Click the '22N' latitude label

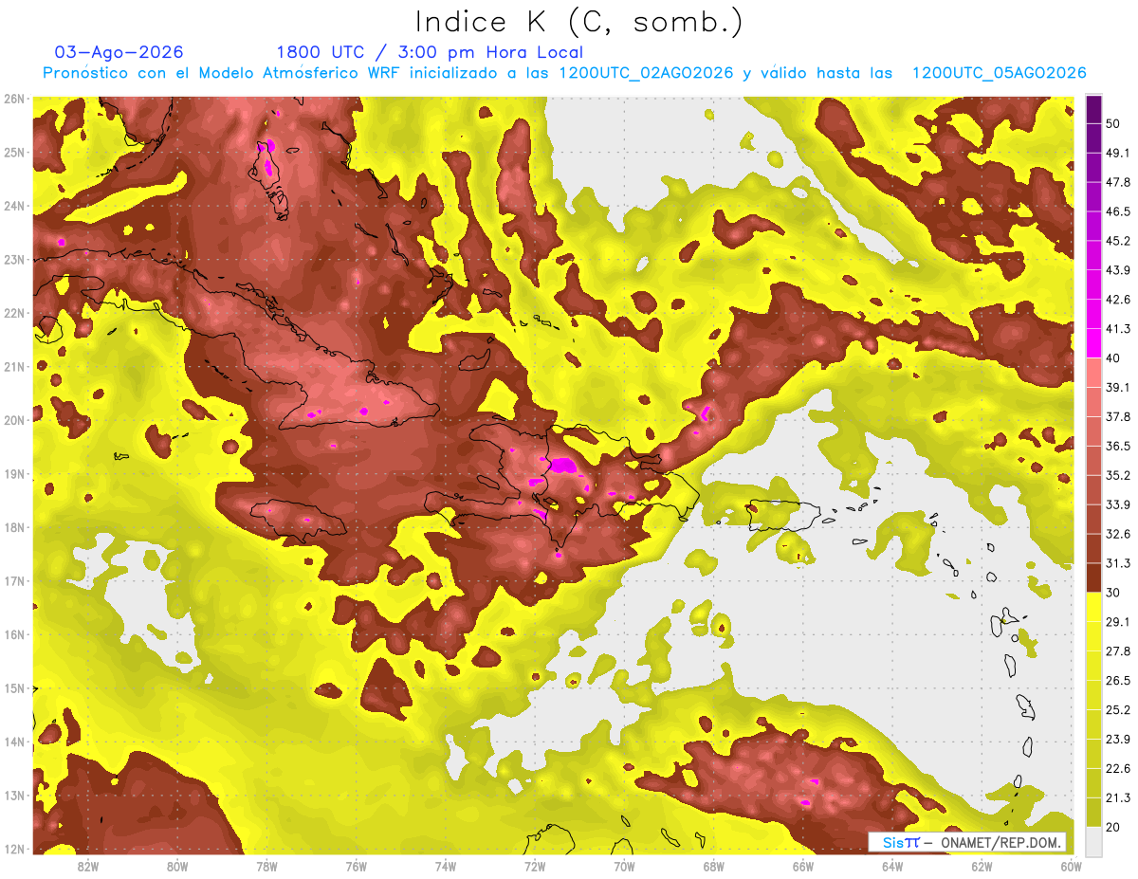point(14,313)
